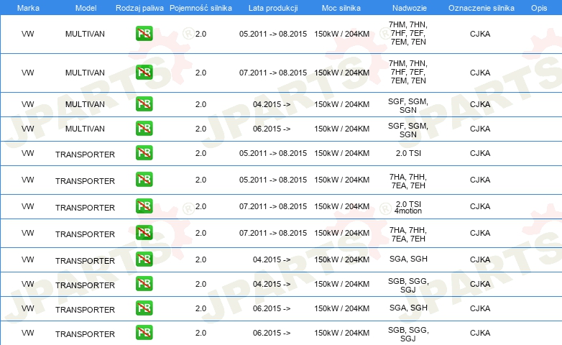Image resolution: width=562 pixels, height=345 pixels.
Task: Click the Oznaczenie silnika column header
Action: [x=481, y=7]
